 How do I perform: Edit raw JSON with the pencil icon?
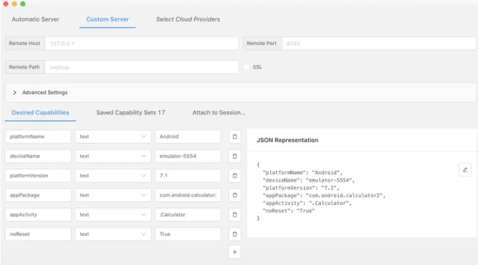tap(465, 169)
